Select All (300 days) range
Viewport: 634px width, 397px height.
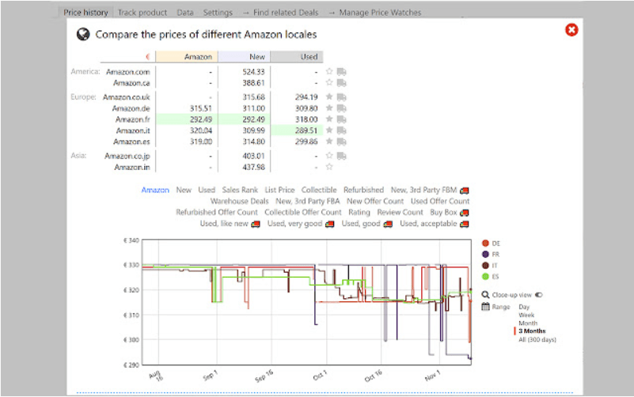[537, 339]
